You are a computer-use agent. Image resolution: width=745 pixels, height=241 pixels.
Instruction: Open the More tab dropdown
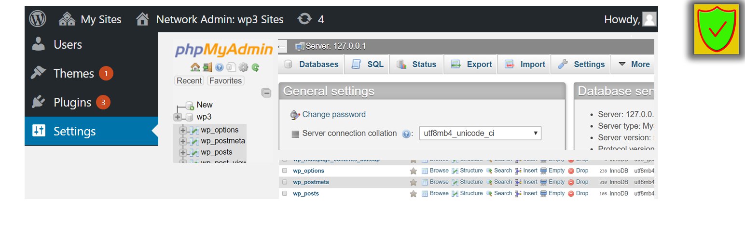[x=634, y=65]
